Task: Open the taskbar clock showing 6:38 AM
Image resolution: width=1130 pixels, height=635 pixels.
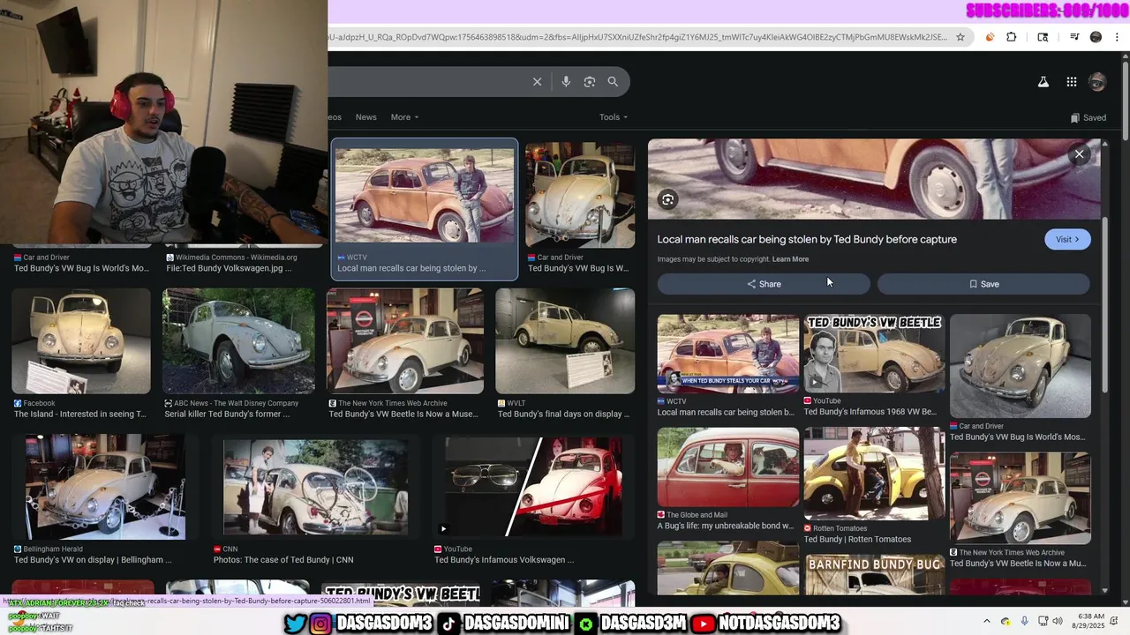Action: 1089,622
